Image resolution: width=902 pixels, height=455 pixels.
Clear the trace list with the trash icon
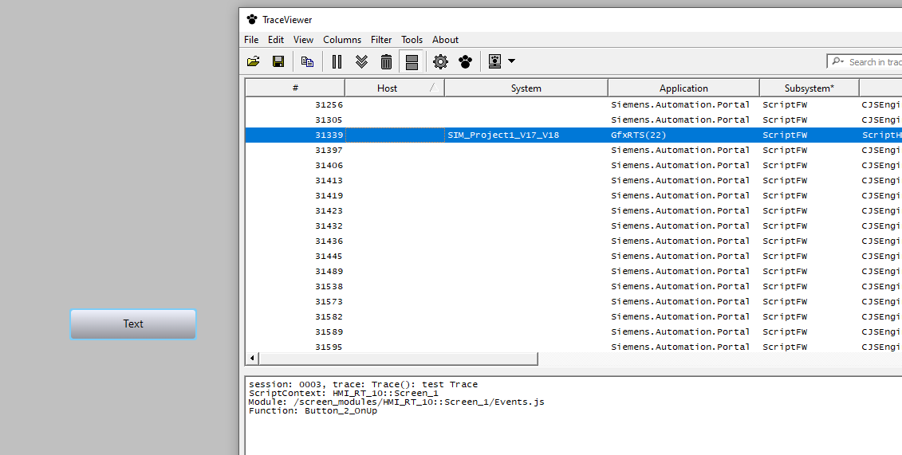click(386, 61)
